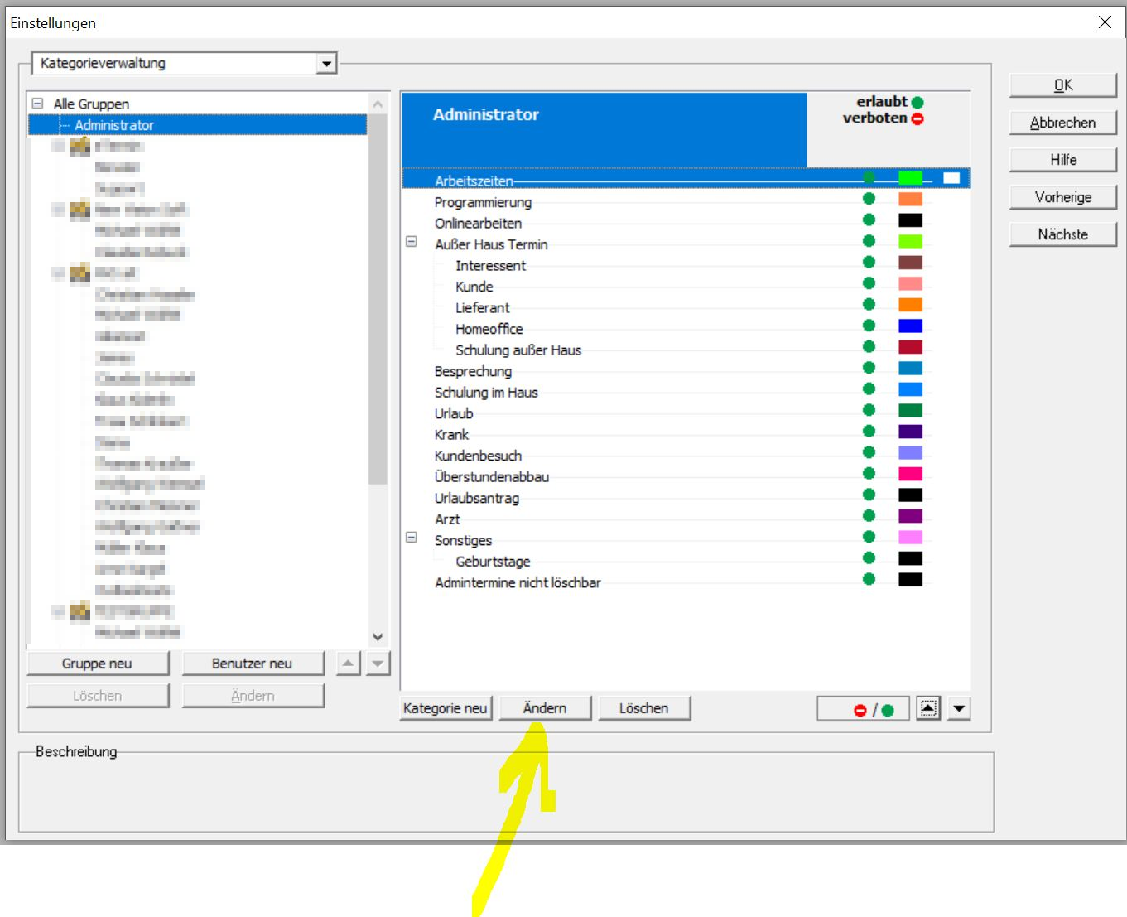
Task: Click the green allowed dot for Urlaub
Action: pos(869,410)
